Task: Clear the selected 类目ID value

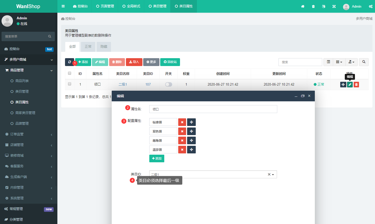Action: click(x=269, y=174)
